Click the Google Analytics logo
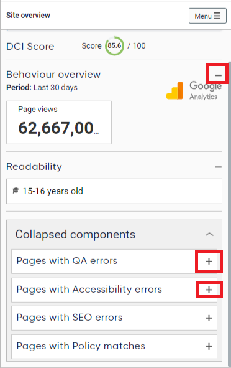 point(194,90)
